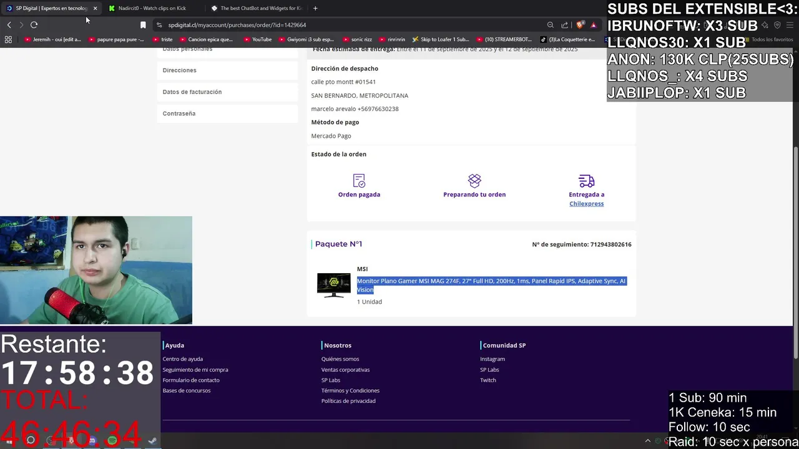Open the papure papa pure bookmark
799x449 pixels.
(x=116, y=39)
